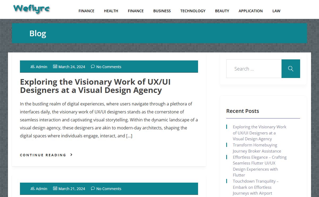Select the Beauty navigation item

coord(222,11)
